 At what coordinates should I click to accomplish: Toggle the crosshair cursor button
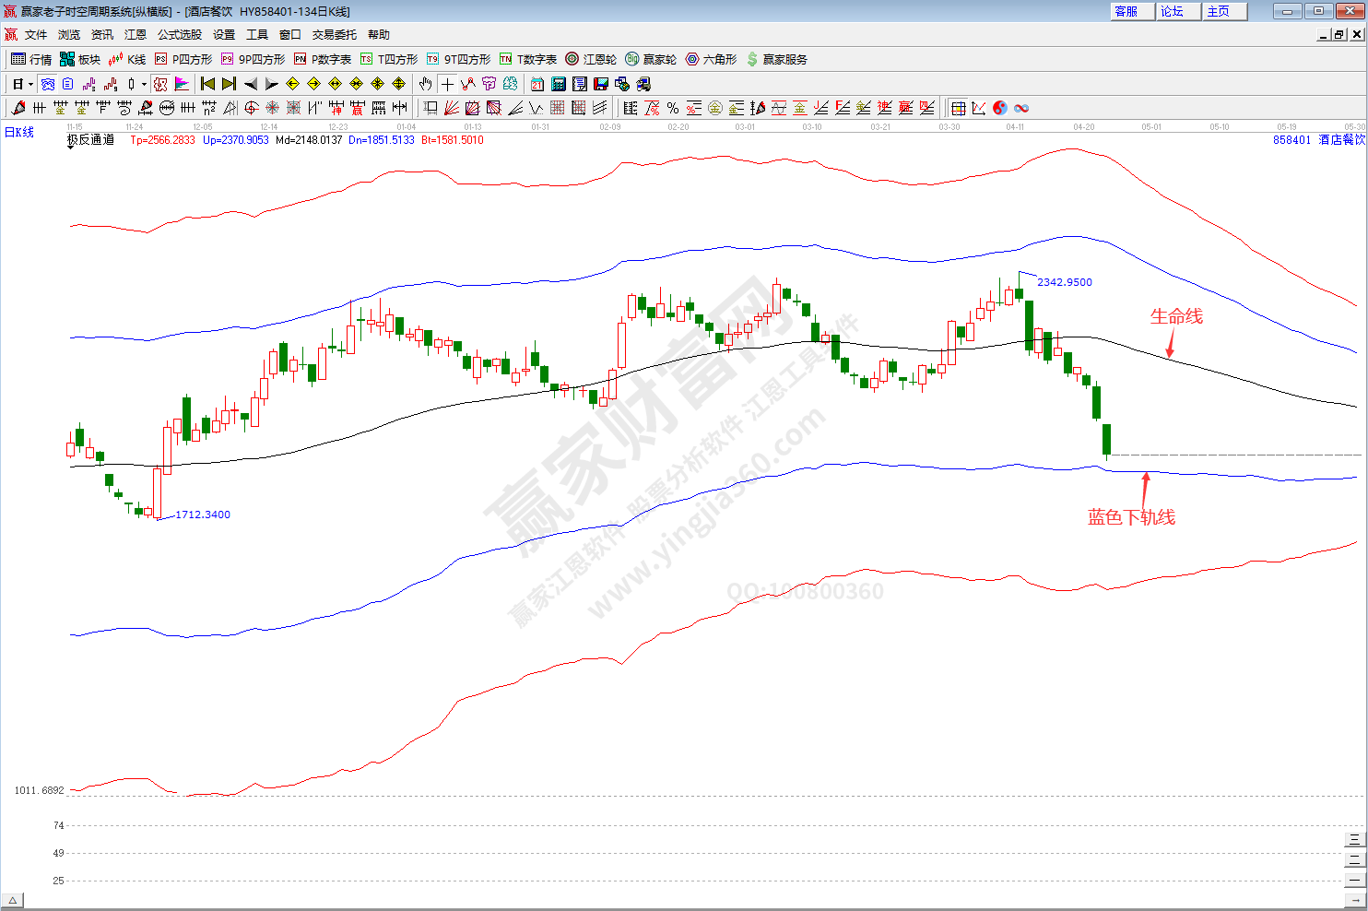coord(447,84)
